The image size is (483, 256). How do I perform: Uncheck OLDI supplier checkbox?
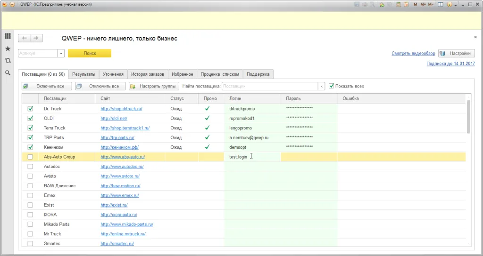coord(30,118)
